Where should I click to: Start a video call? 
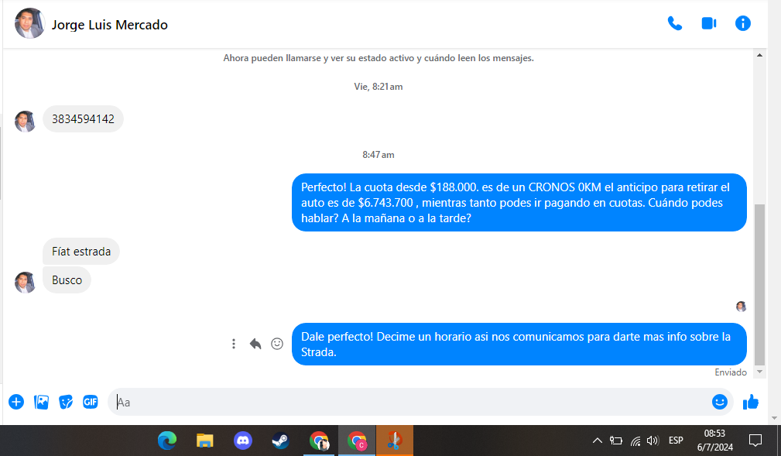pos(708,23)
